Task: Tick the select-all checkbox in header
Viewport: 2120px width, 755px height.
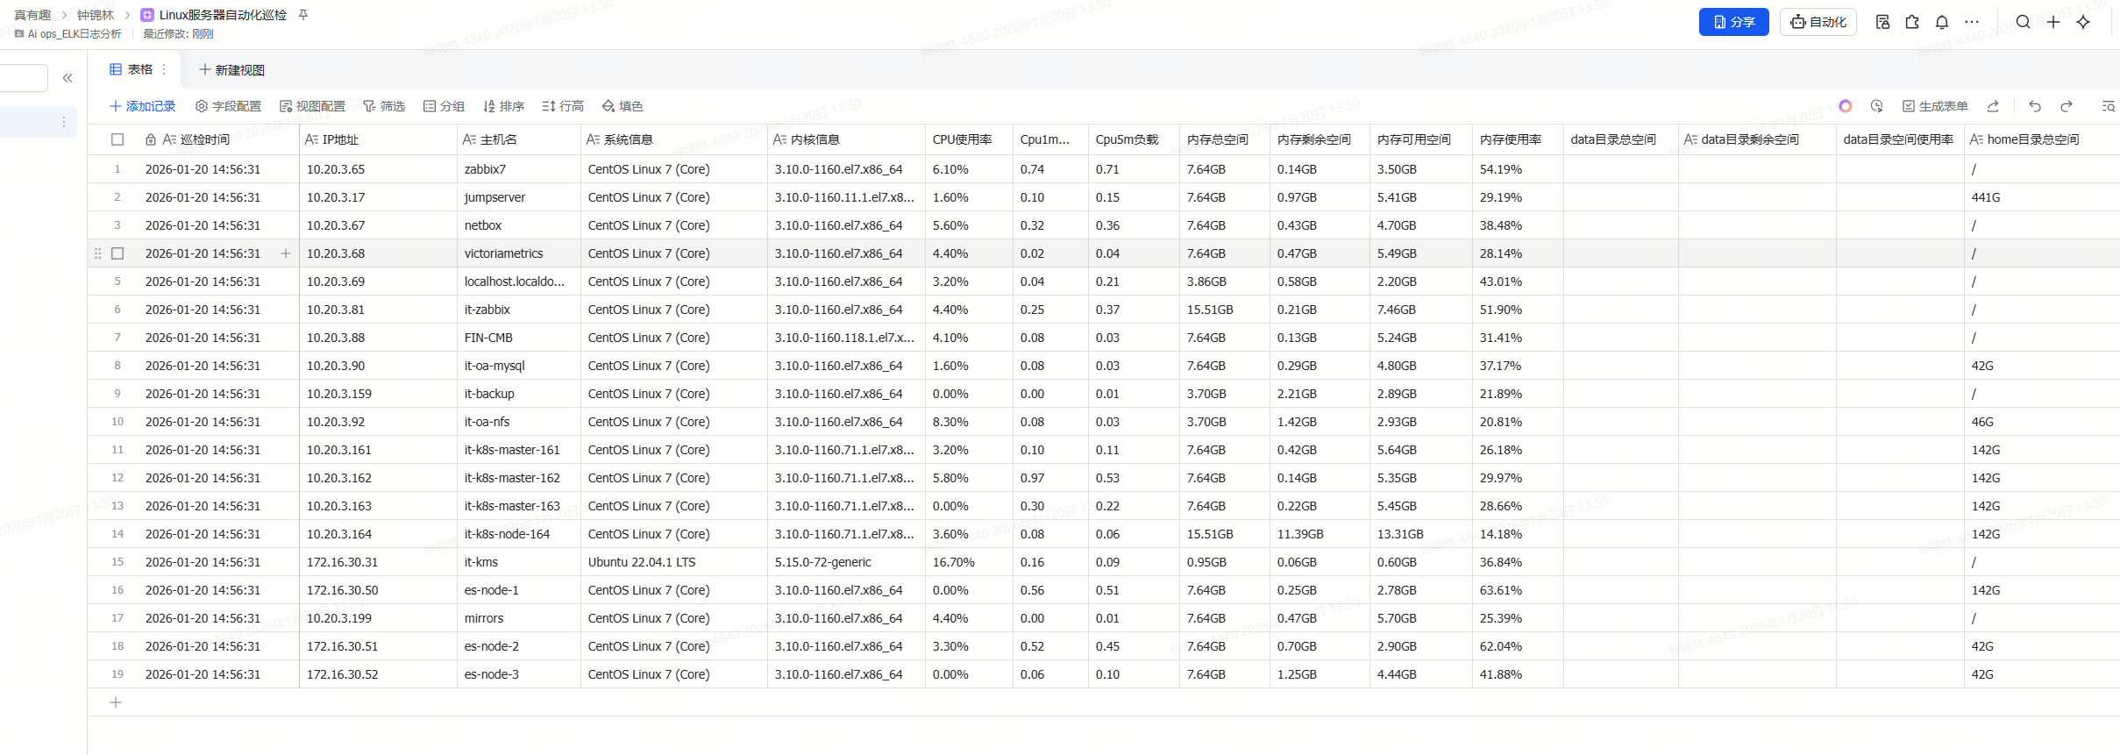Action: (117, 139)
